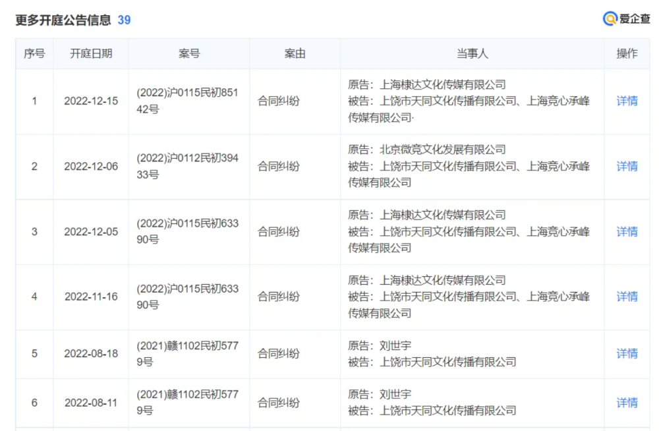659x431 pixels.
Task: Click the 当事人 column header
Action: point(472,53)
